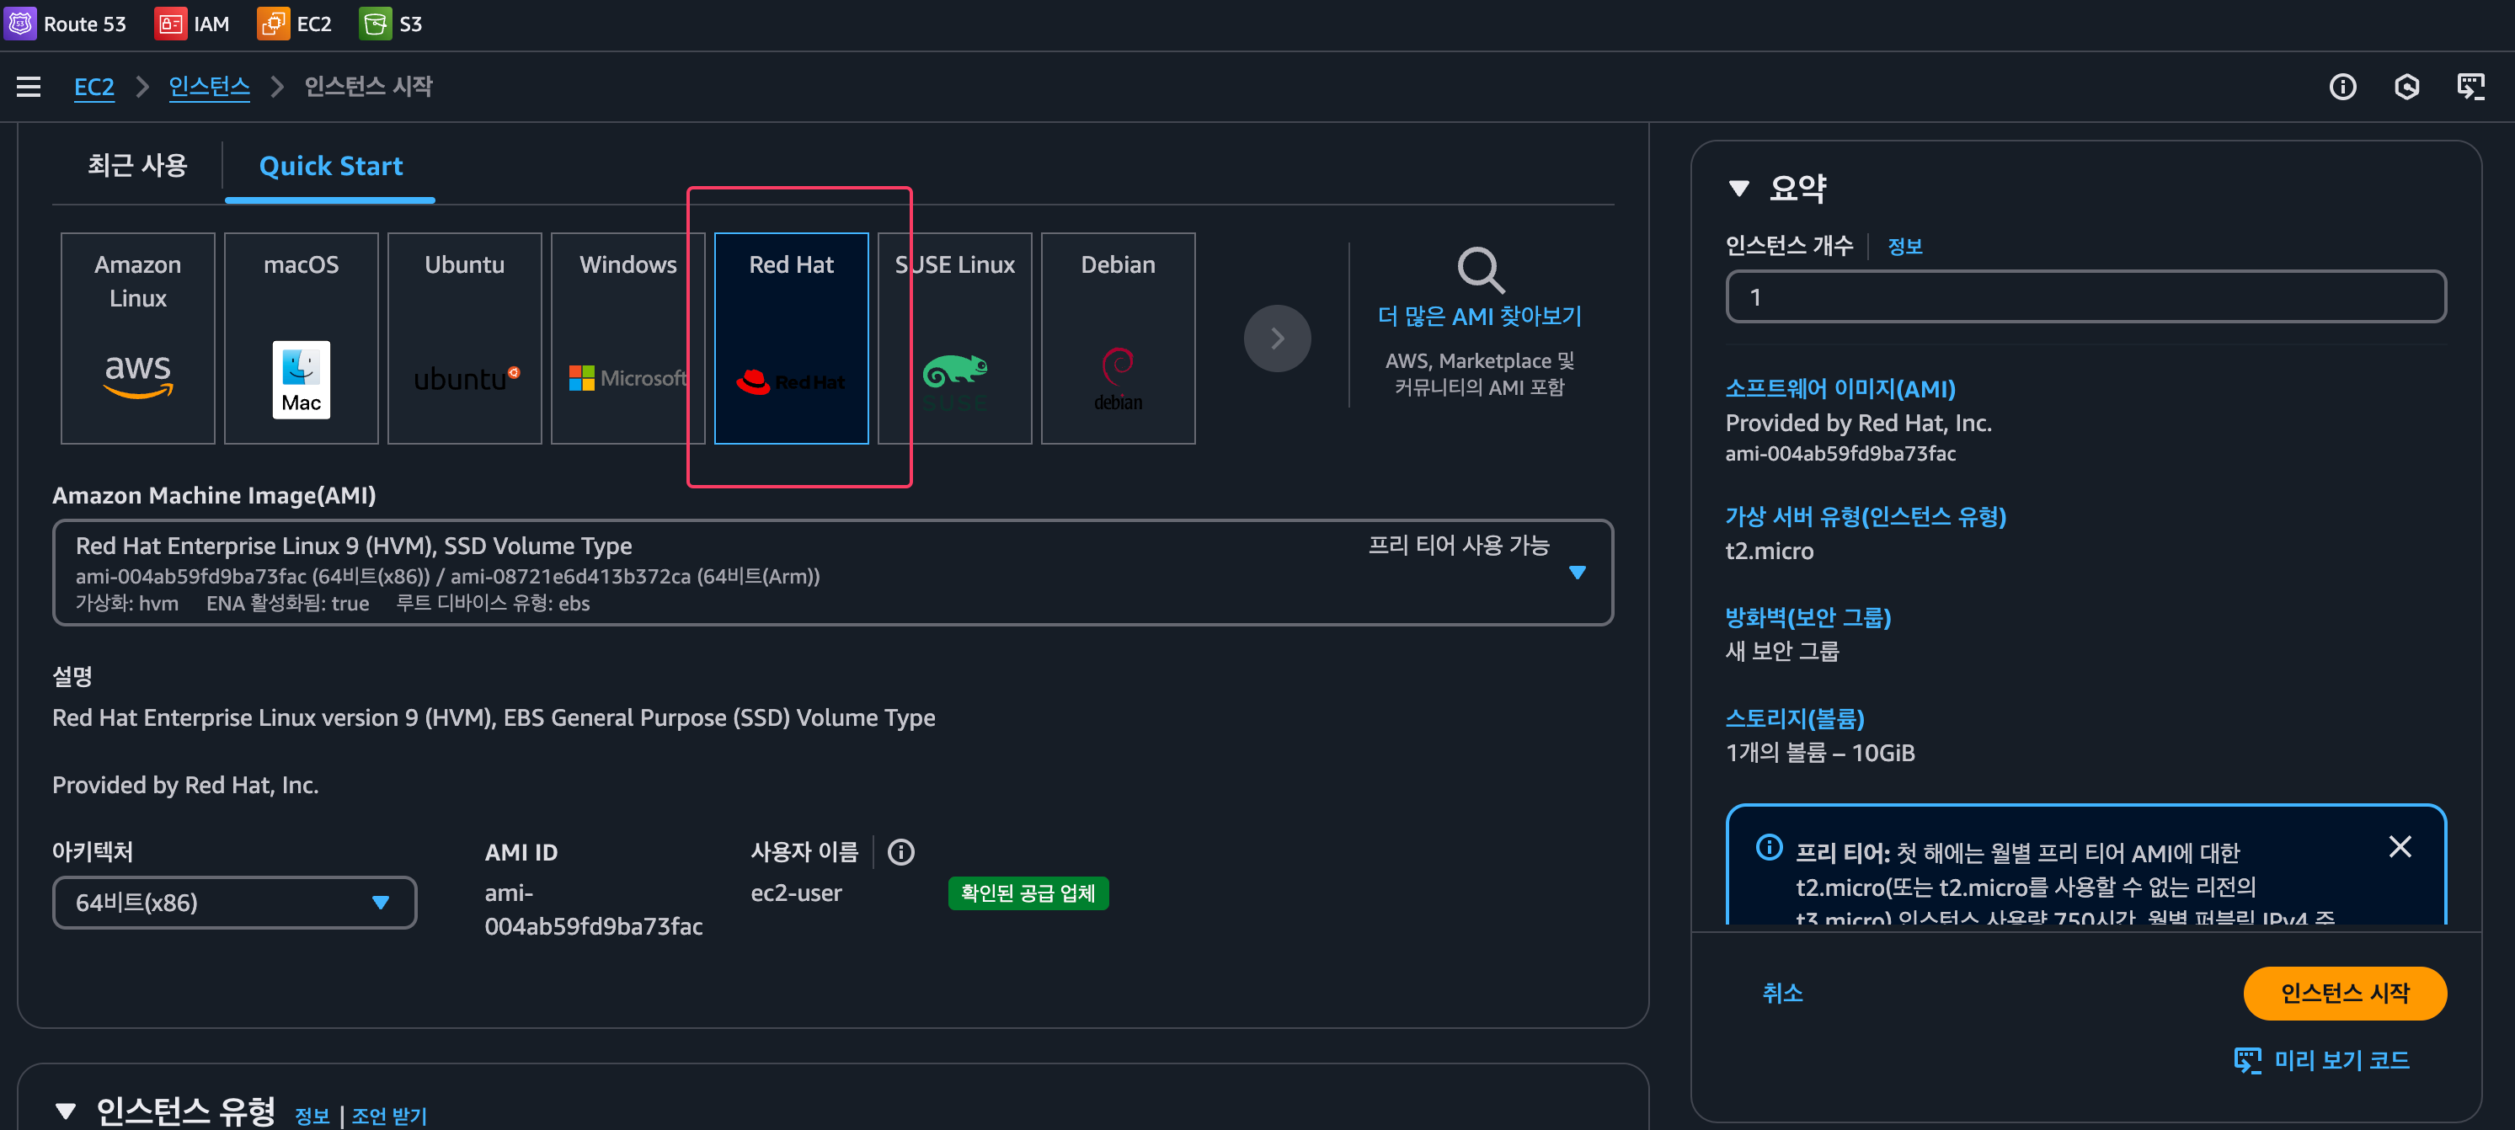Click info icon next to 사용자 이름

(x=900, y=852)
